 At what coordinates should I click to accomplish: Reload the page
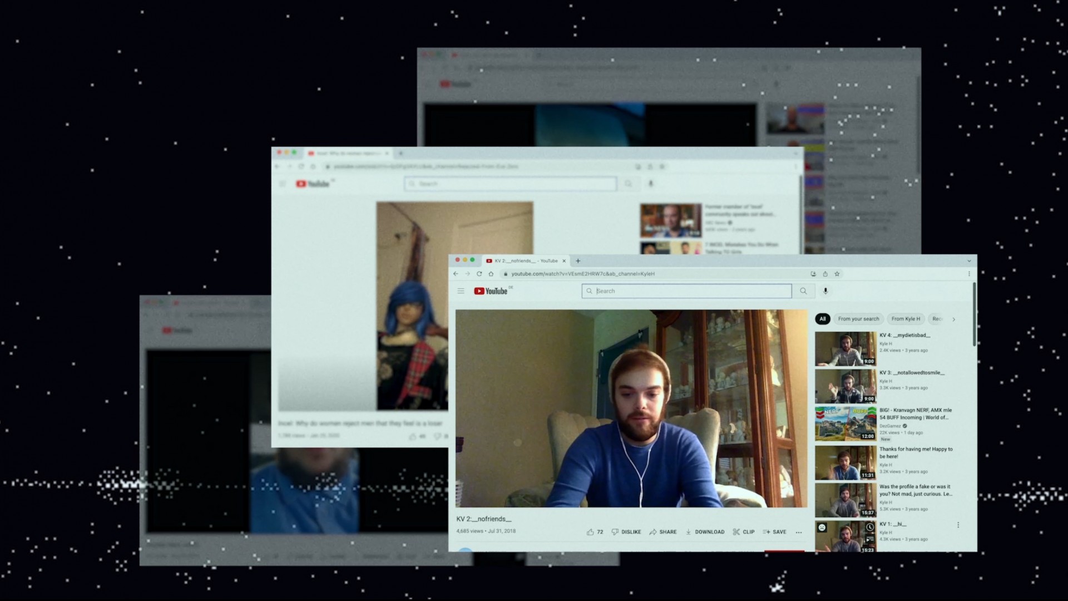479,274
